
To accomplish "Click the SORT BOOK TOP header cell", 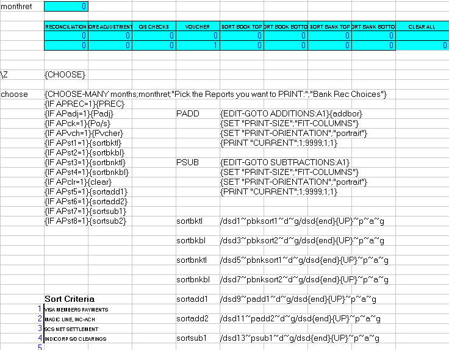I will [x=242, y=27].
